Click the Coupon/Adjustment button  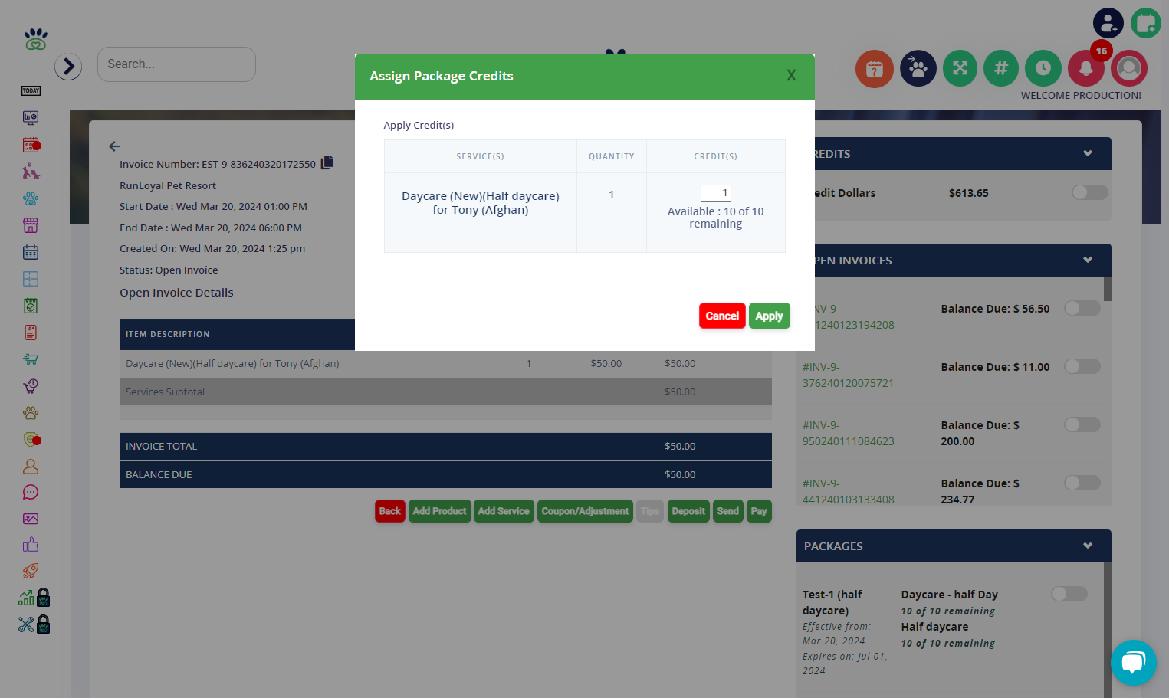point(585,511)
